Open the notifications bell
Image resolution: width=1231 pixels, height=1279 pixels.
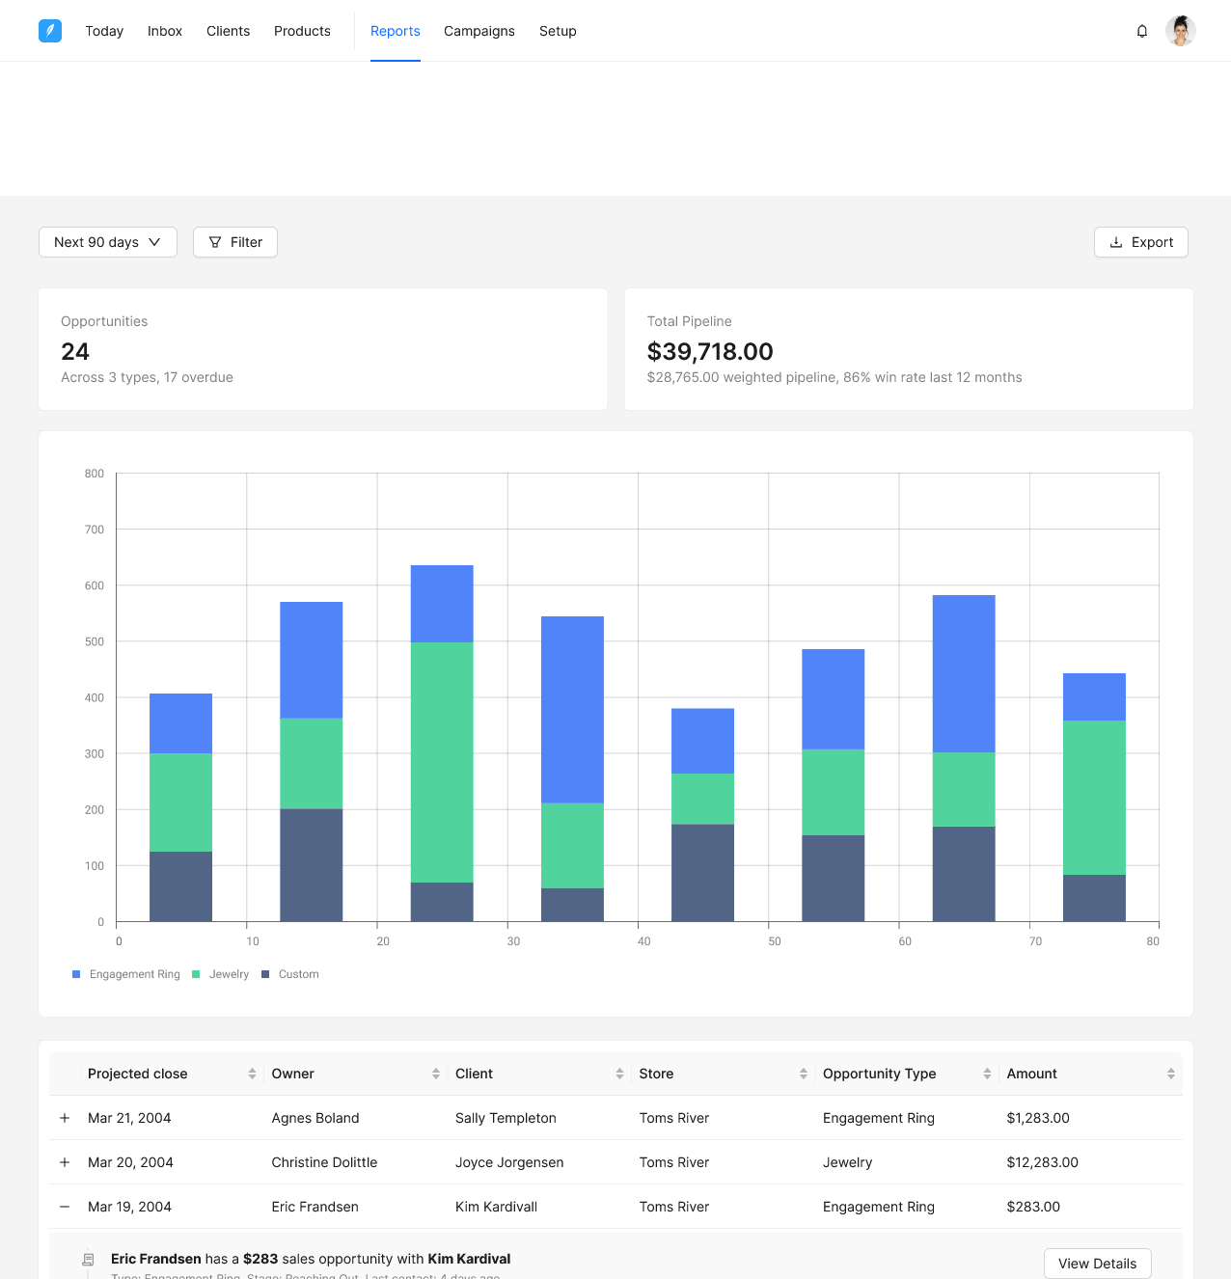(x=1142, y=31)
